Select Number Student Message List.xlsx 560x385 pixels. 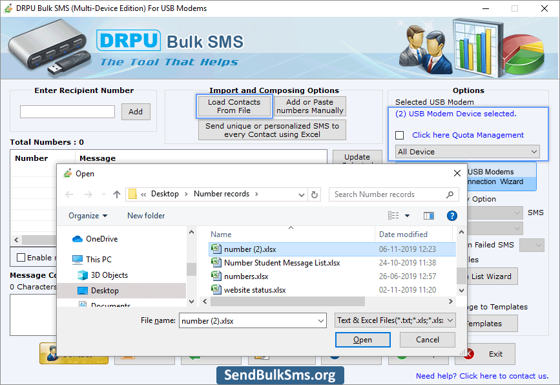point(332,262)
